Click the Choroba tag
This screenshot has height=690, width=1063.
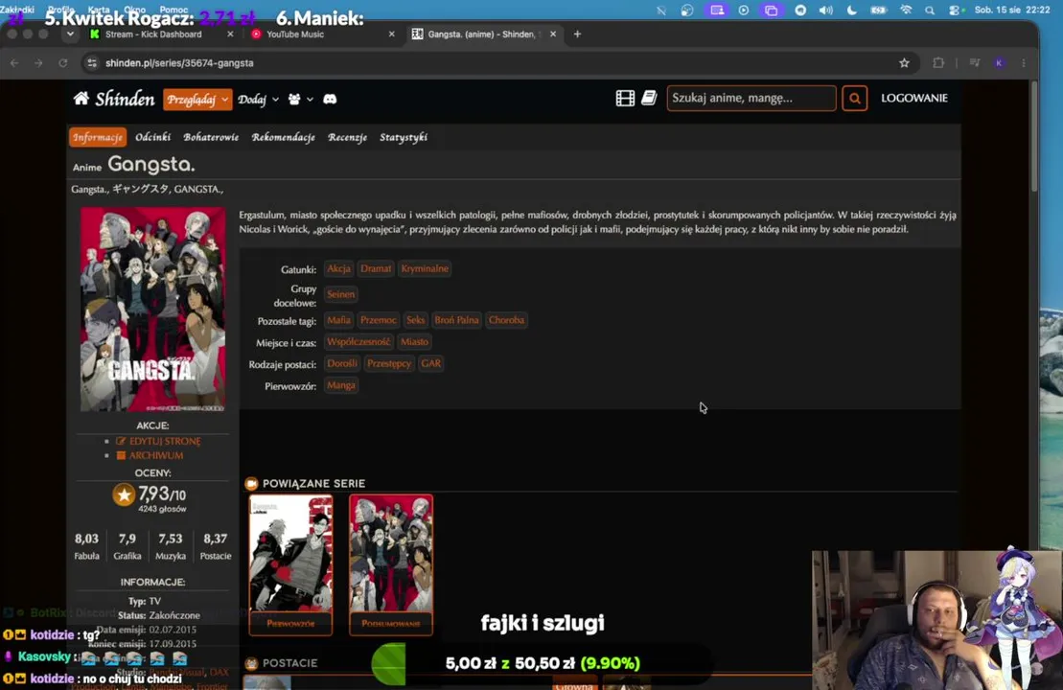(506, 320)
